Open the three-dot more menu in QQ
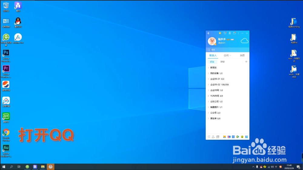Viewport: 303px width, 170px height. point(238,33)
